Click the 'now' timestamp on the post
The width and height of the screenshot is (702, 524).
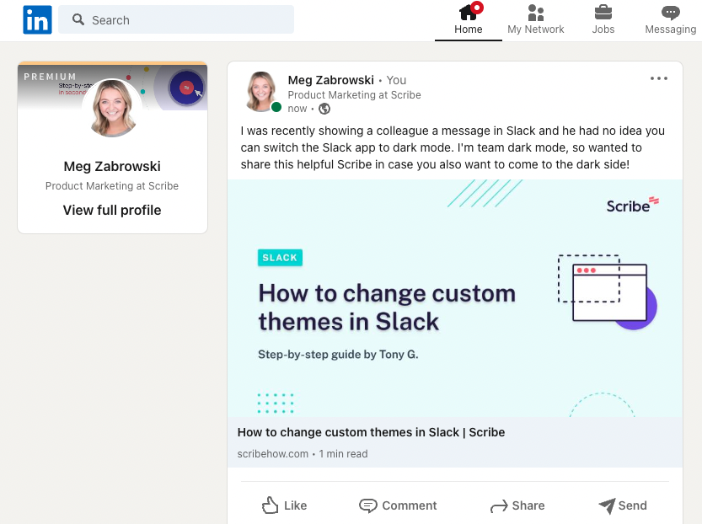tap(297, 109)
